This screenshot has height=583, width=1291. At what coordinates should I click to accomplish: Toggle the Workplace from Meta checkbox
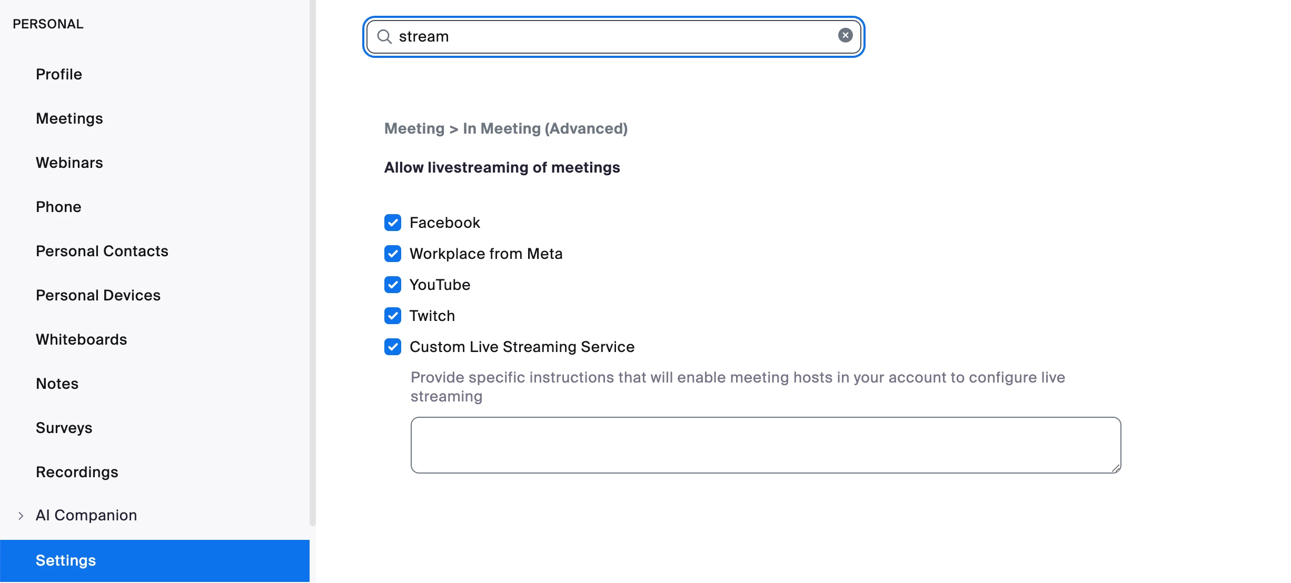coord(392,254)
